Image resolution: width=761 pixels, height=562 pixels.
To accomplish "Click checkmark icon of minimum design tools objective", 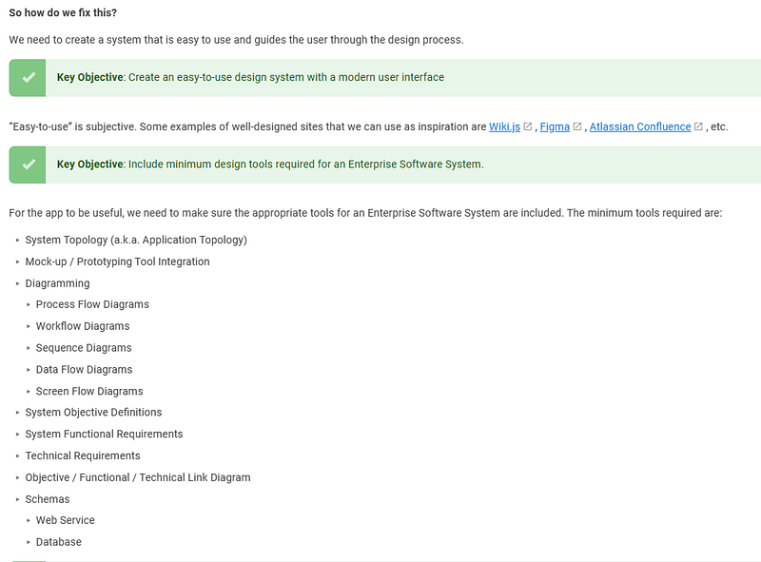I will coord(29,165).
